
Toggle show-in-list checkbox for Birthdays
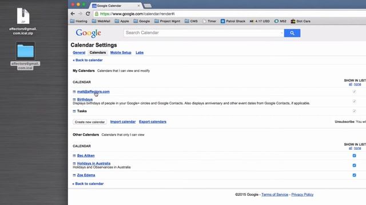[354, 101]
